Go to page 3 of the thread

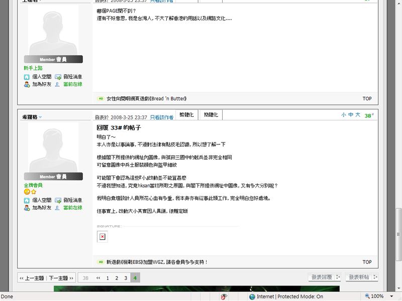(126, 278)
